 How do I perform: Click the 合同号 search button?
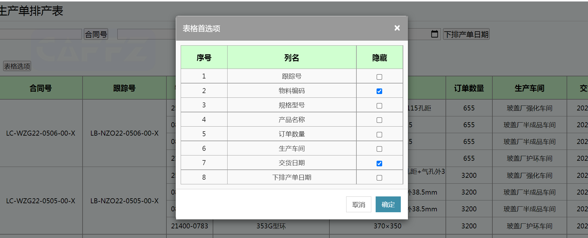[96, 34]
